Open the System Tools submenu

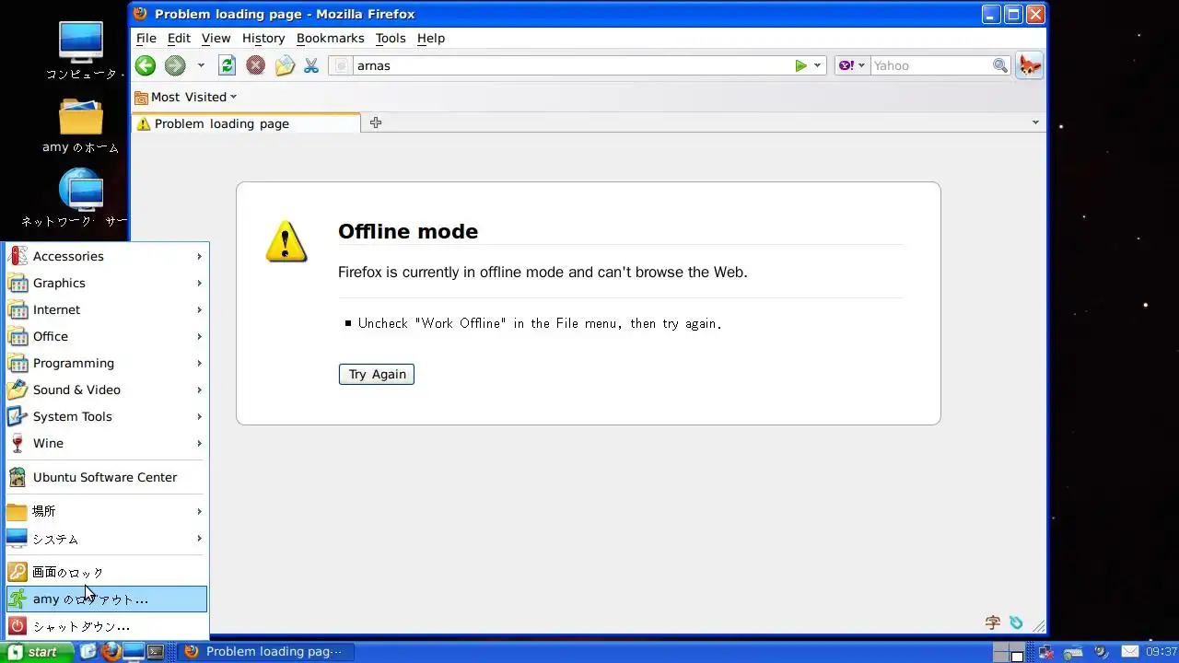click(107, 416)
